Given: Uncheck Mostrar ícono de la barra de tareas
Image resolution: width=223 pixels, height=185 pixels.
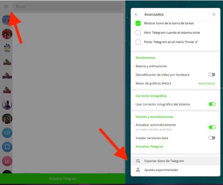Looking at the screenshot, I should pyautogui.click(x=138, y=23).
